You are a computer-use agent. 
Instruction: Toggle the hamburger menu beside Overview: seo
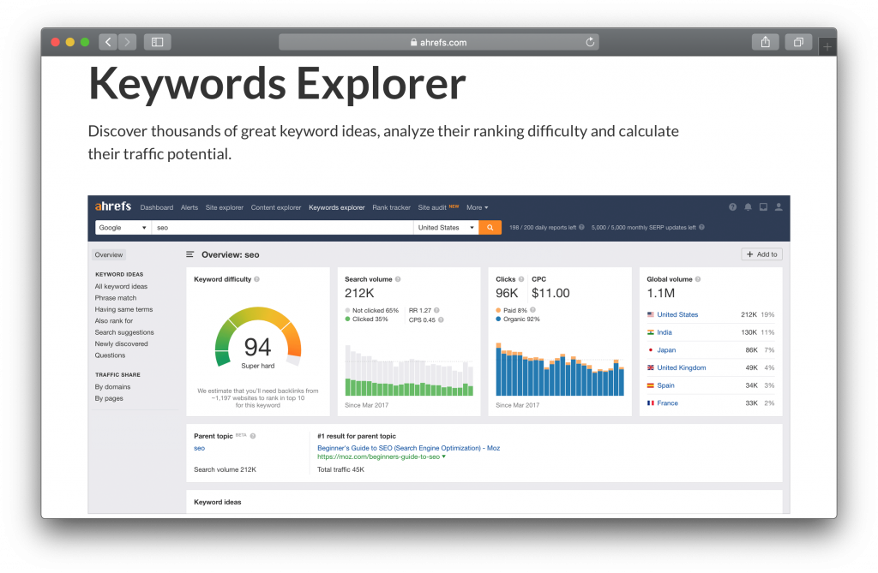[x=189, y=254]
